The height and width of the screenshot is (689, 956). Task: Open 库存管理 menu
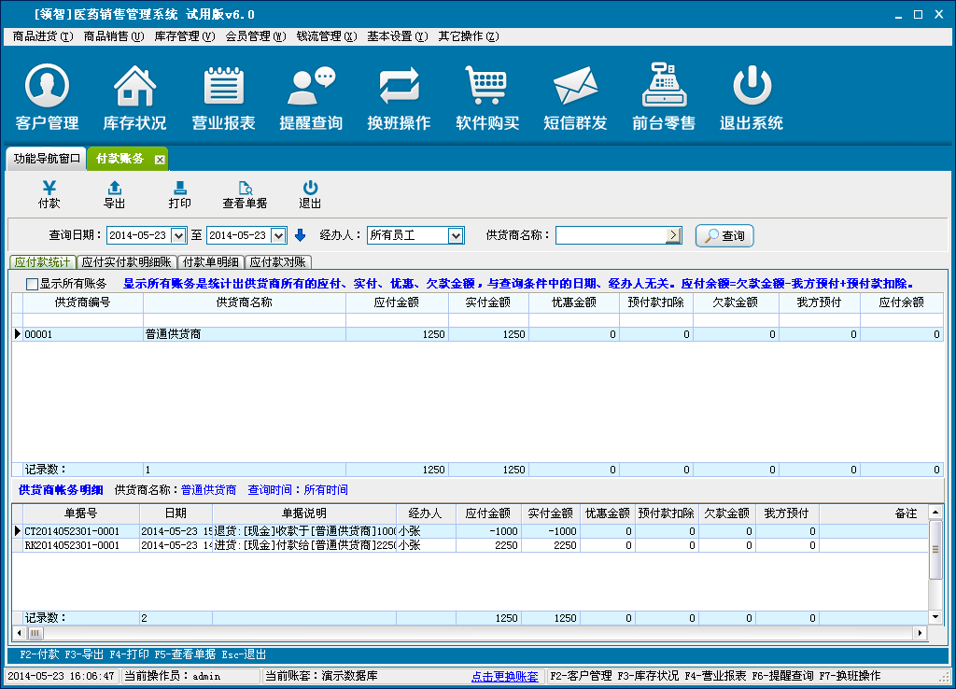pos(184,36)
